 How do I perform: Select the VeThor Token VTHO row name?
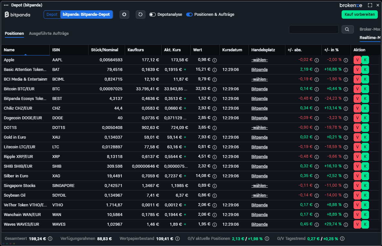click(25, 205)
